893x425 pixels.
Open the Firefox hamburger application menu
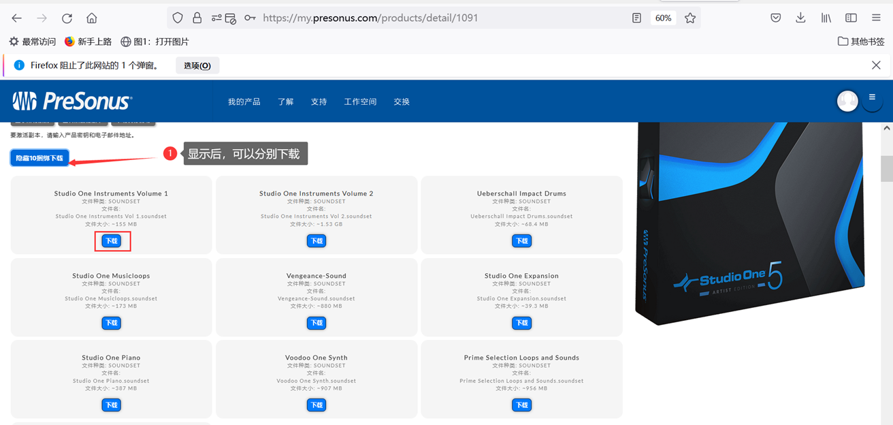click(876, 18)
